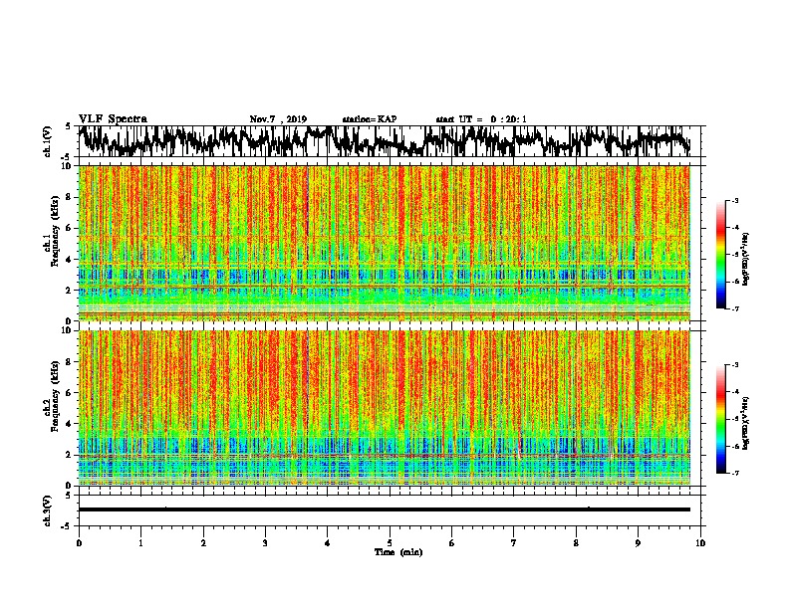Click the "10" tick on the Time axis
The image size is (789, 609).
tap(700, 543)
